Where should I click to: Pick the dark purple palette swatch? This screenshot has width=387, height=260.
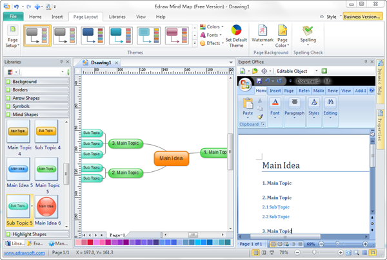pyautogui.click(x=126, y=243)
